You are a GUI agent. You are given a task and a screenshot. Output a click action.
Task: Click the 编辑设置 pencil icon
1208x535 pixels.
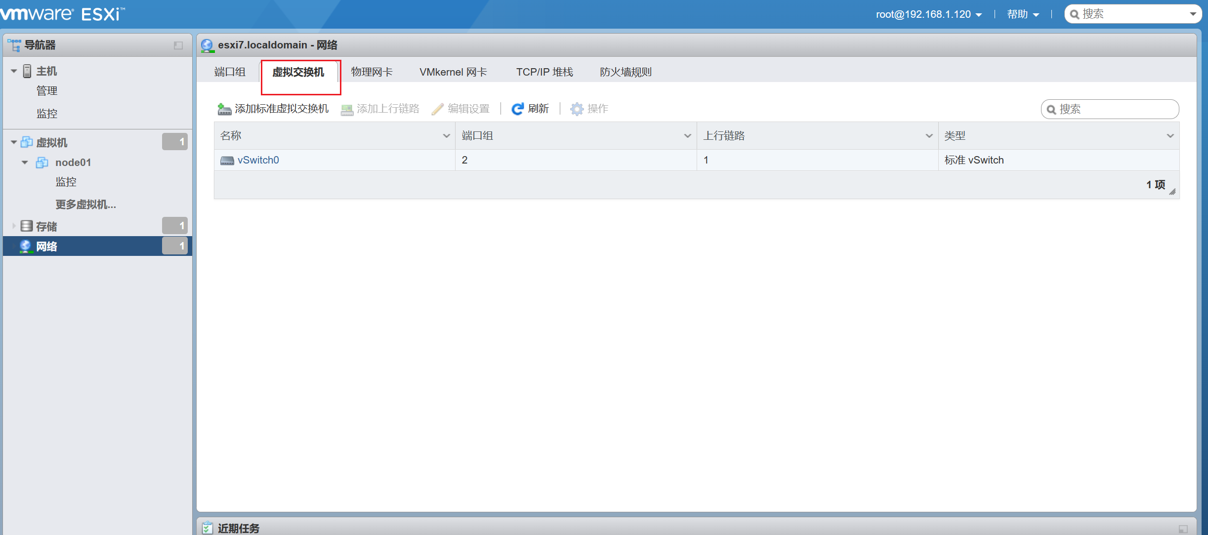437,109
